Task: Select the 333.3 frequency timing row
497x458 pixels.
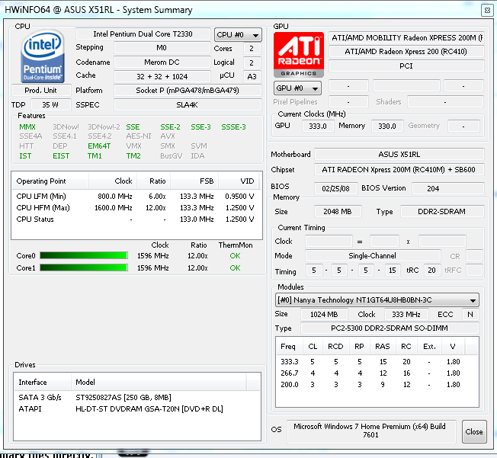Action: (x=377, y=362)
